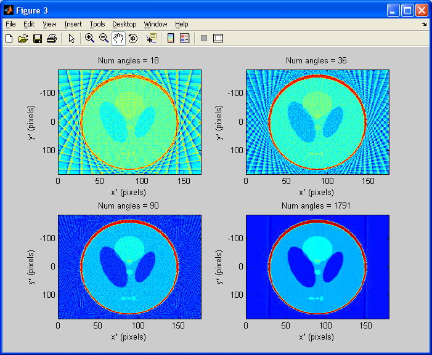Toggle the Pan hand tool
The image size is (432, 355).
118,38
